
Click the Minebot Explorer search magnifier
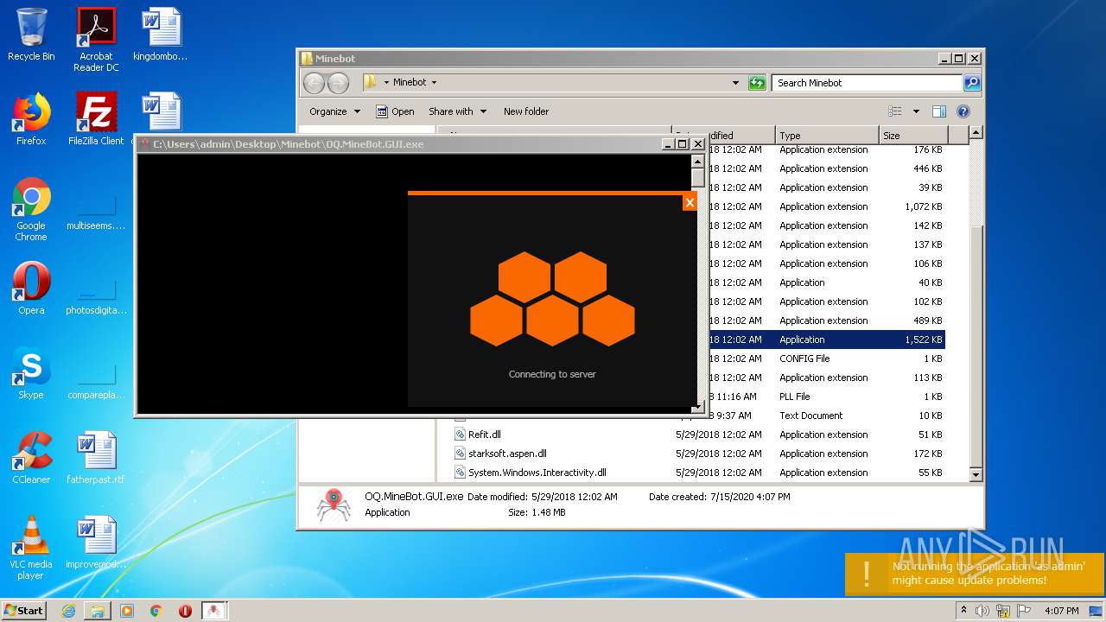tap(972, 83)
